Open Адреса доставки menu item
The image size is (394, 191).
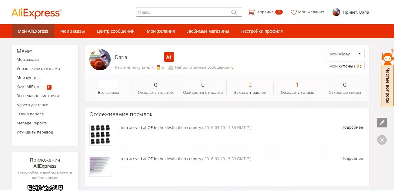[x=32, y=105]
